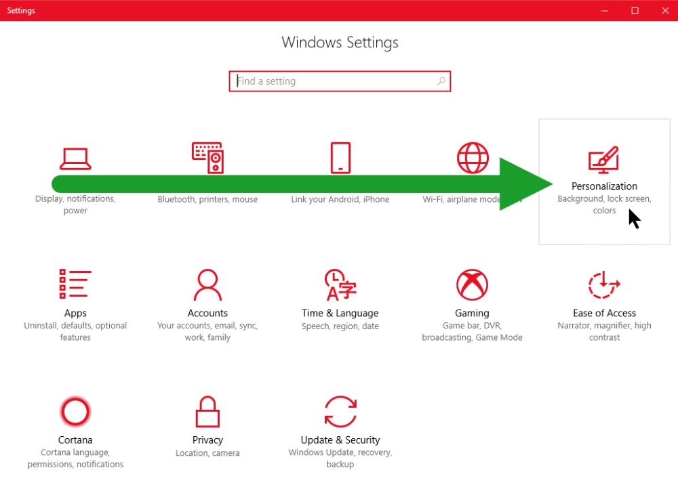
Task: Click "Speech, region, date" description
Action: click(340, 326)
